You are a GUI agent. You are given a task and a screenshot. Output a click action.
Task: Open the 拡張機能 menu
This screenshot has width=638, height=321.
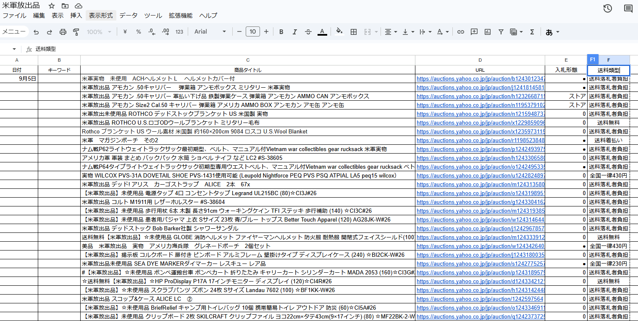pos(181,16)
